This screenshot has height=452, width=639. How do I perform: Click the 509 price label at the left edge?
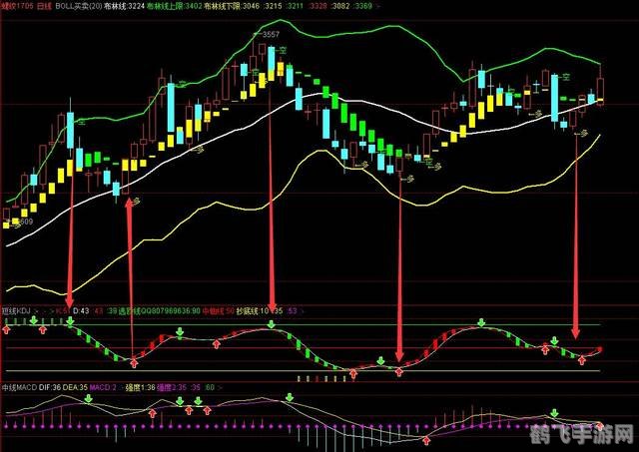[x=24, y=221]
